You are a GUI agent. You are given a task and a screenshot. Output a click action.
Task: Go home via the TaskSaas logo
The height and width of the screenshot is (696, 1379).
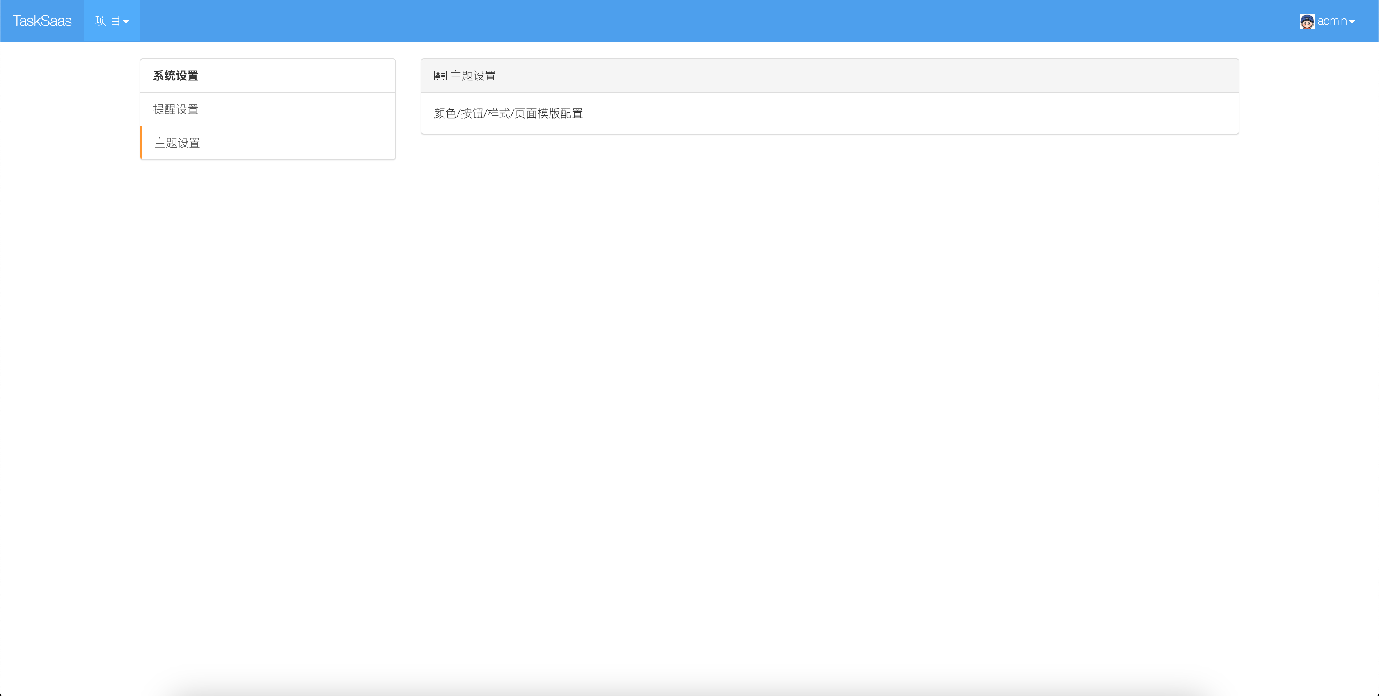(42, 21)
